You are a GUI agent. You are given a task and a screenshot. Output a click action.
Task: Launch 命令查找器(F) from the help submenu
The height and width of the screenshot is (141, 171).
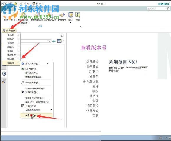(37, 83)
